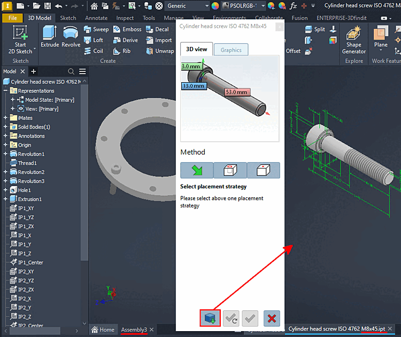Cancel the dialog with red X
Viewport: 401px width, 337px height.
pyautogui.click(x=272, y=318)
